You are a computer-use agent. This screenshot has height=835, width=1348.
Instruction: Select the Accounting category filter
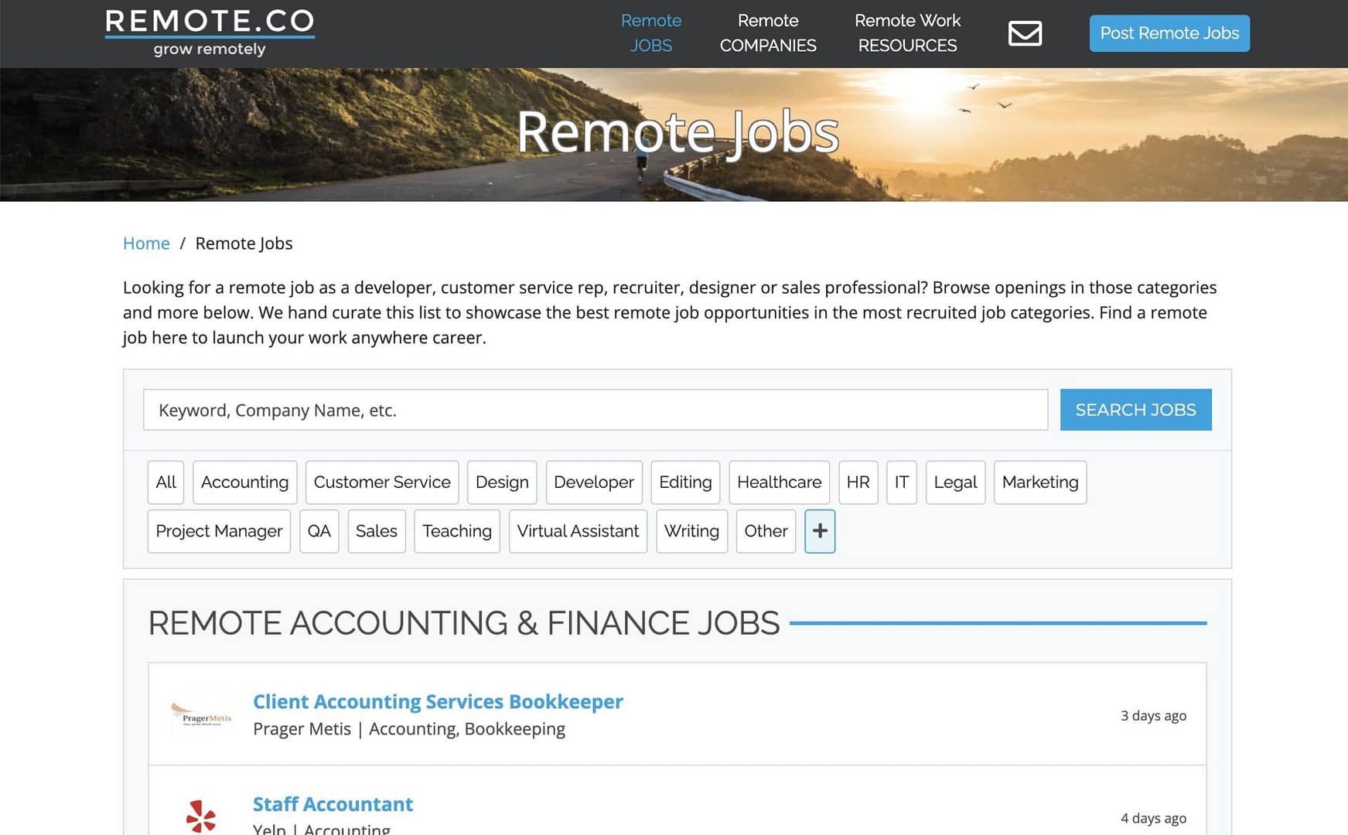(244, 482)
